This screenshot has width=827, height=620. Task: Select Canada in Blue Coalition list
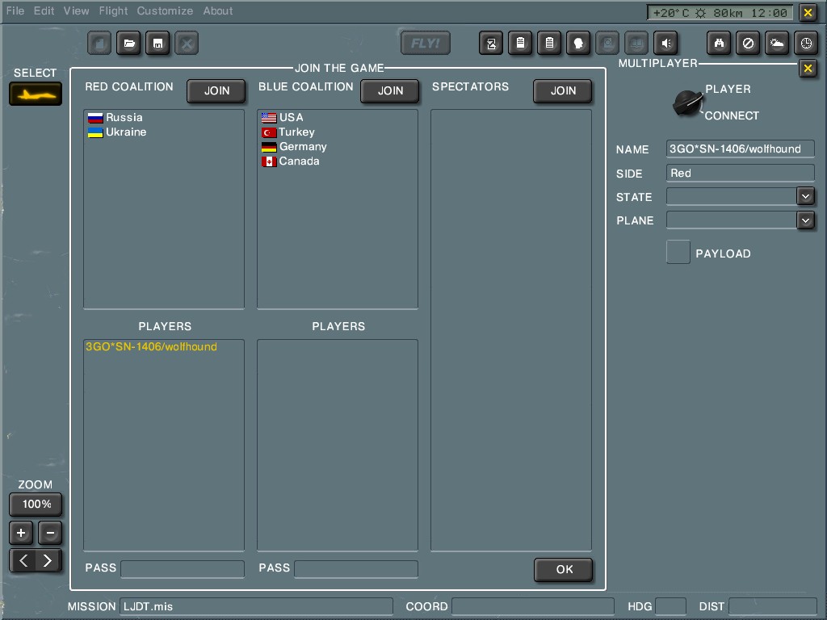(x=290, y=161)
